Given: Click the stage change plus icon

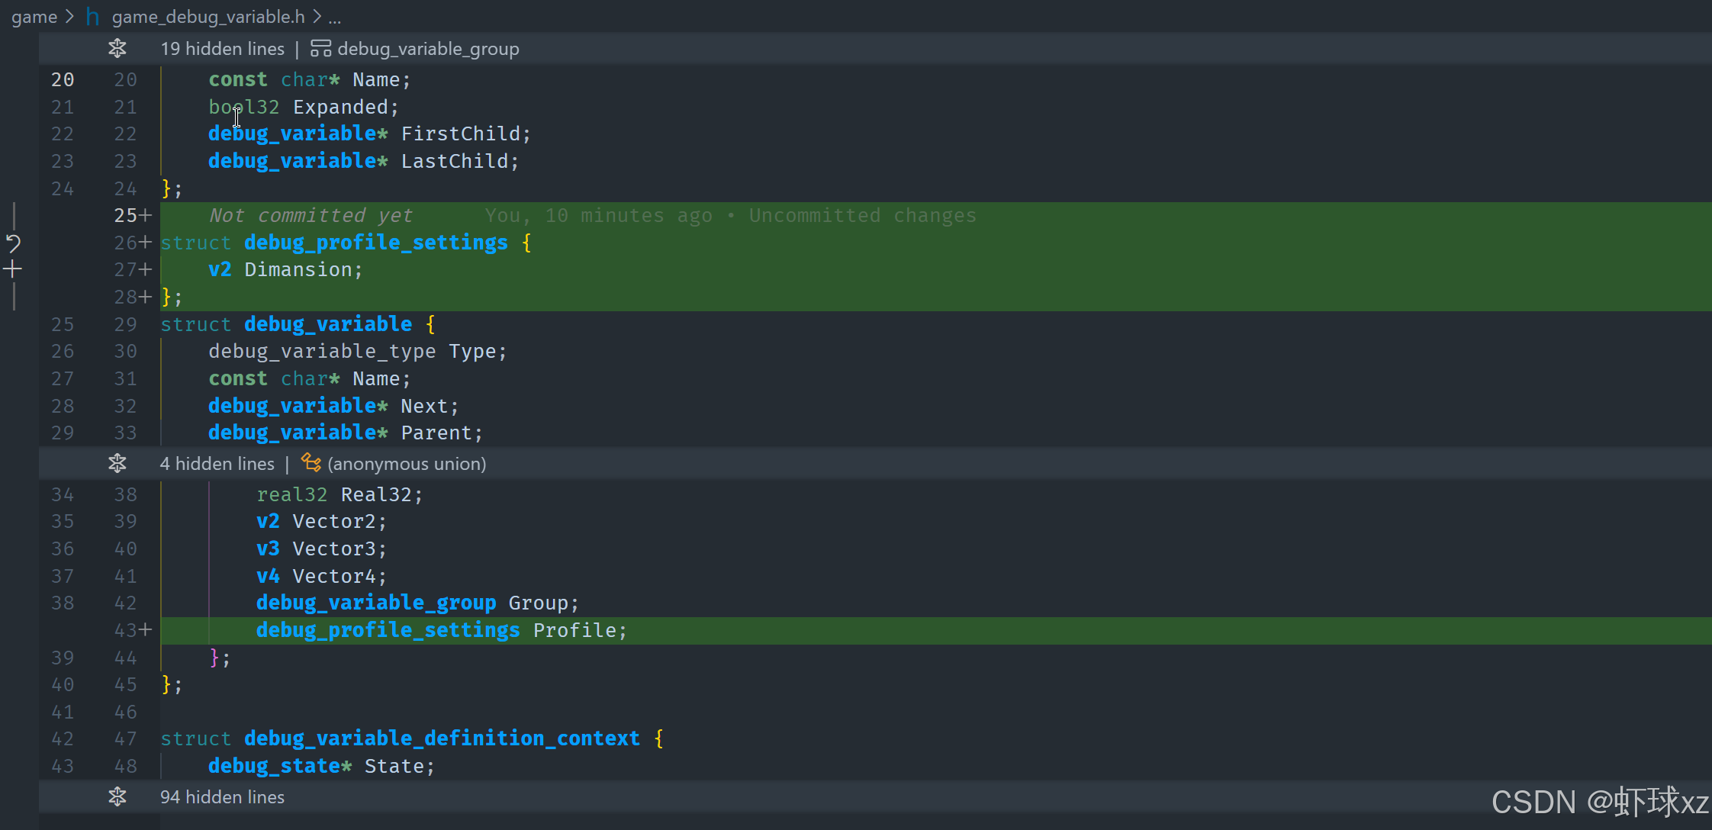Looking at the screenshot, I should click(13, 269).
